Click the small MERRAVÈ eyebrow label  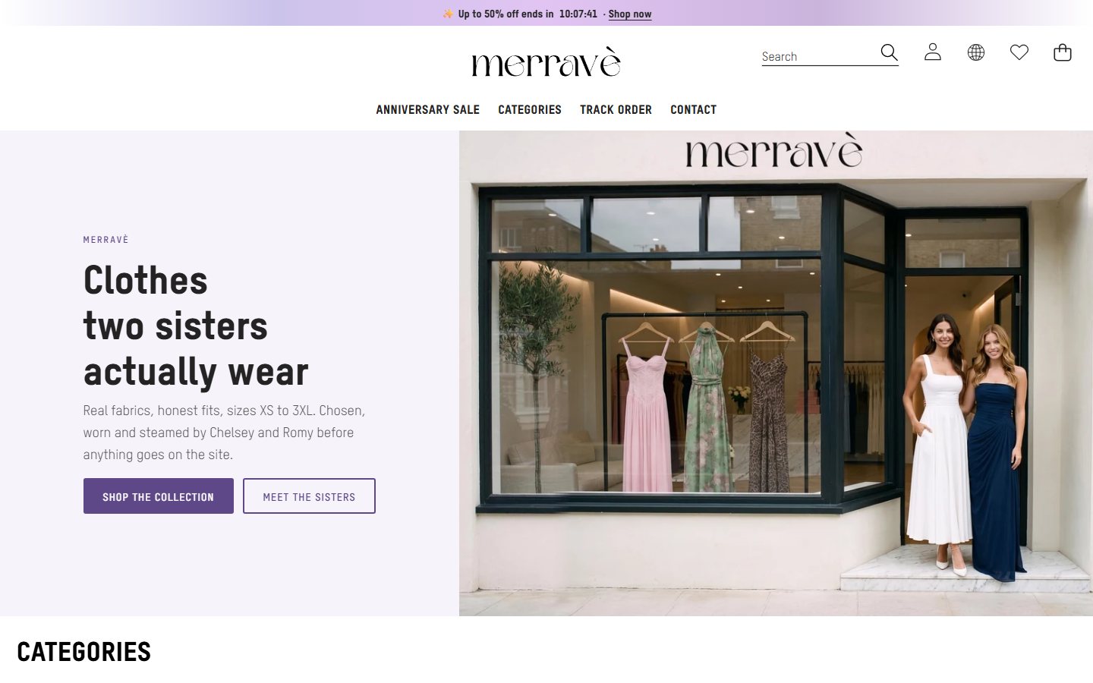coord(106,240)
